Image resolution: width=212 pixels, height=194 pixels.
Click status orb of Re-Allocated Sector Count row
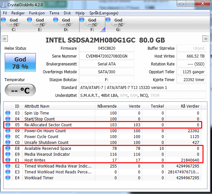pyautogui.click(x=8, y=125)
